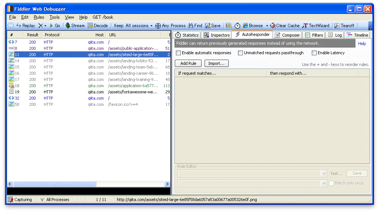The image size is (379, 212).
Task: Switch to the Composer tab
Action: (x=288, y=35)
